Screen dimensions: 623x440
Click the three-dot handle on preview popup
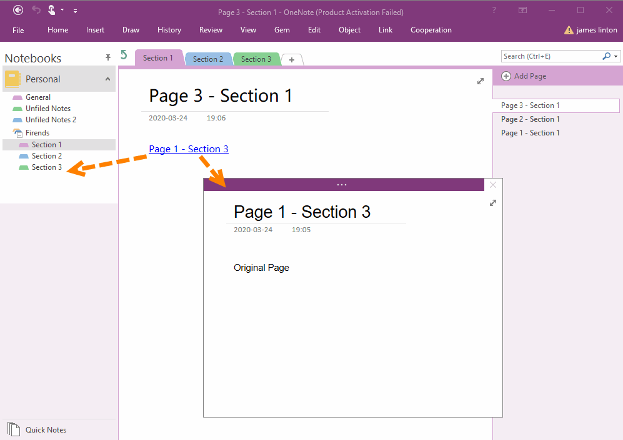(x=342, y=185)
